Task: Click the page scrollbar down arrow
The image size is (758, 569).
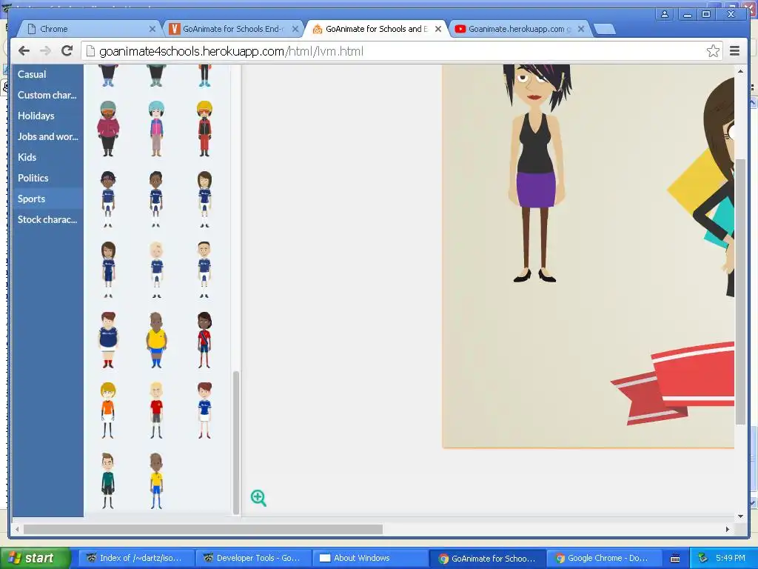Action: (740, 516)
